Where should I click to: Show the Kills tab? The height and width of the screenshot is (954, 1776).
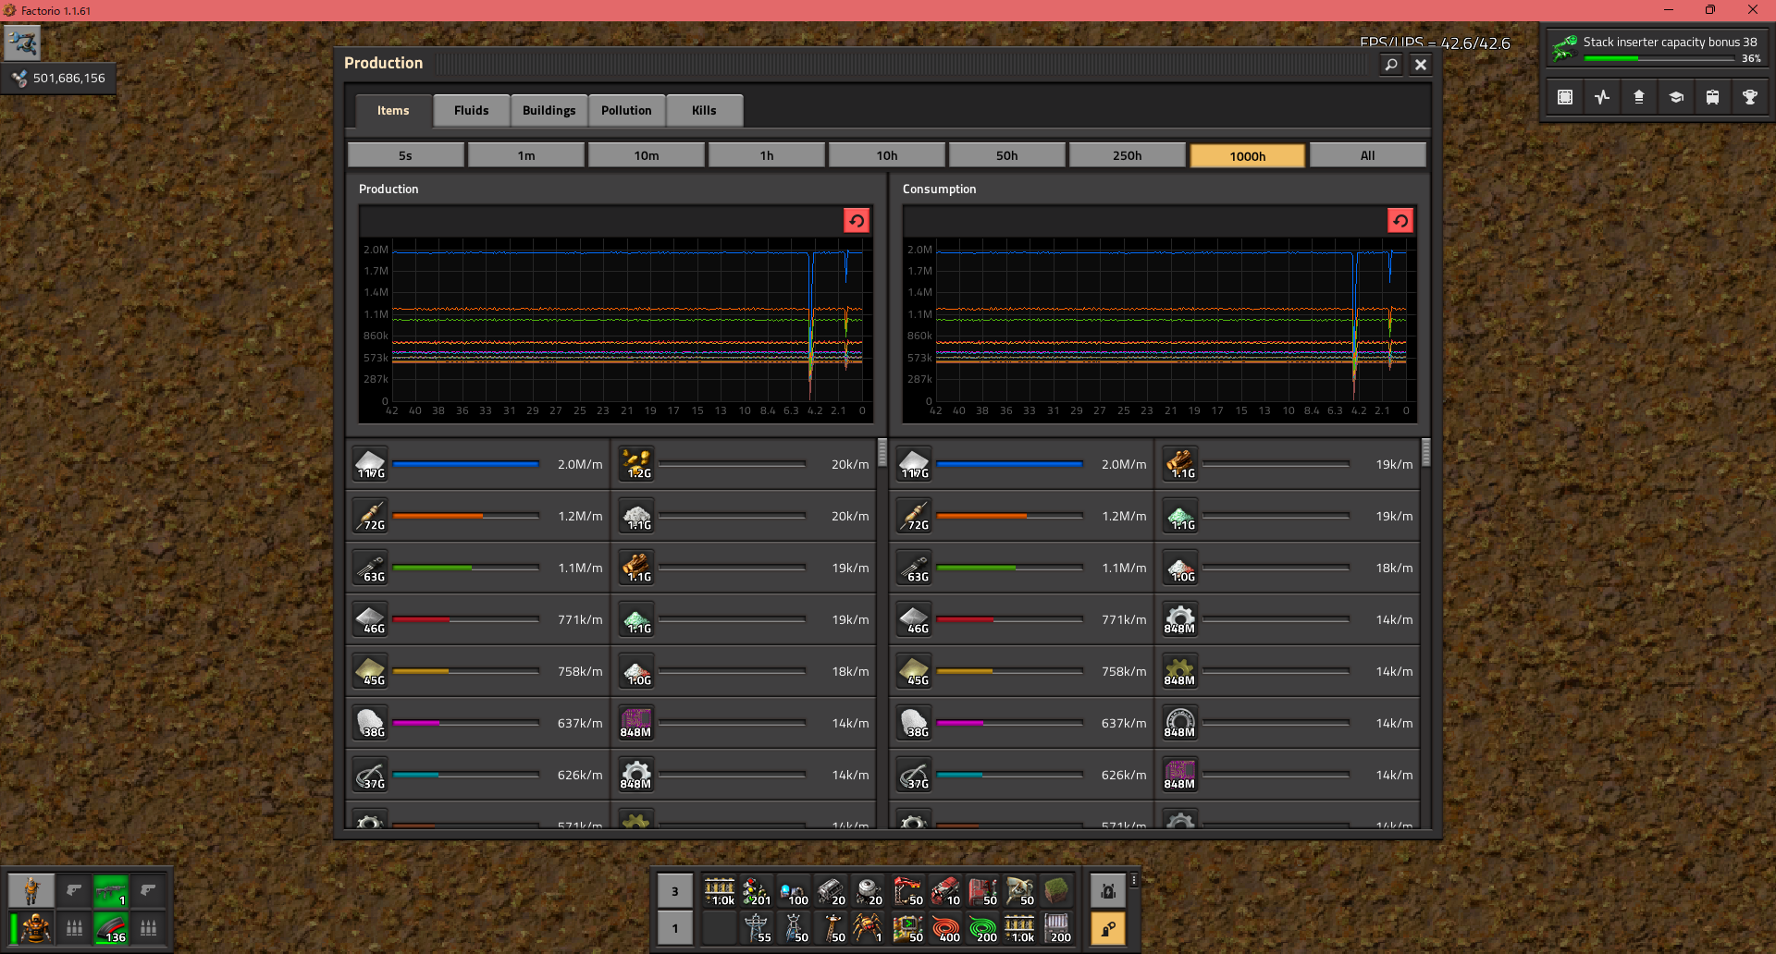(x=704, y=110)
